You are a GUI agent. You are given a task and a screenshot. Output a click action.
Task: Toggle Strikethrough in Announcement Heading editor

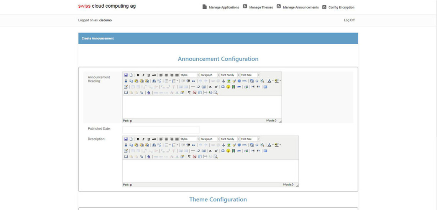click(x=154, y=75)
